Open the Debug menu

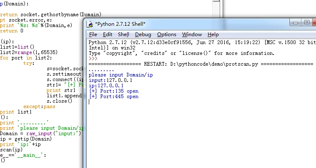[x=143, y=35]
